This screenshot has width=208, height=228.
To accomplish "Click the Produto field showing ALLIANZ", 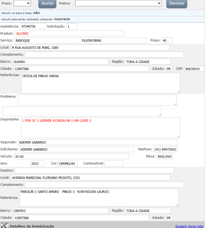I will coord(70,33).
